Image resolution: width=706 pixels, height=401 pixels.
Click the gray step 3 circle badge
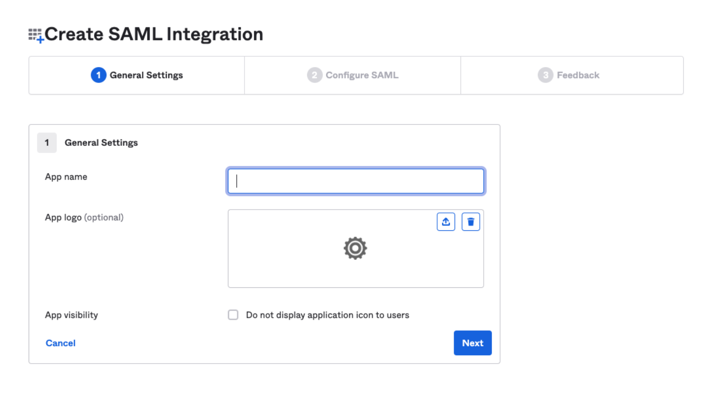[545, 75]
